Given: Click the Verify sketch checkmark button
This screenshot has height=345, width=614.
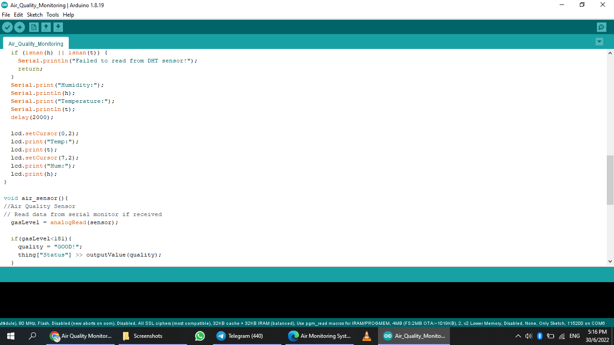Looking at the screenshot, I should click(x=7, y=27).
